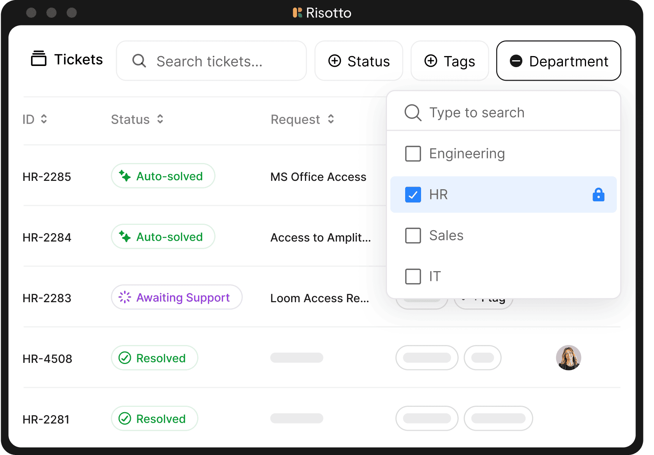Click the checkmark icon in HR-4508's Resolved badge
Viewport: 654px width, 455px height.
pos(124,357)
